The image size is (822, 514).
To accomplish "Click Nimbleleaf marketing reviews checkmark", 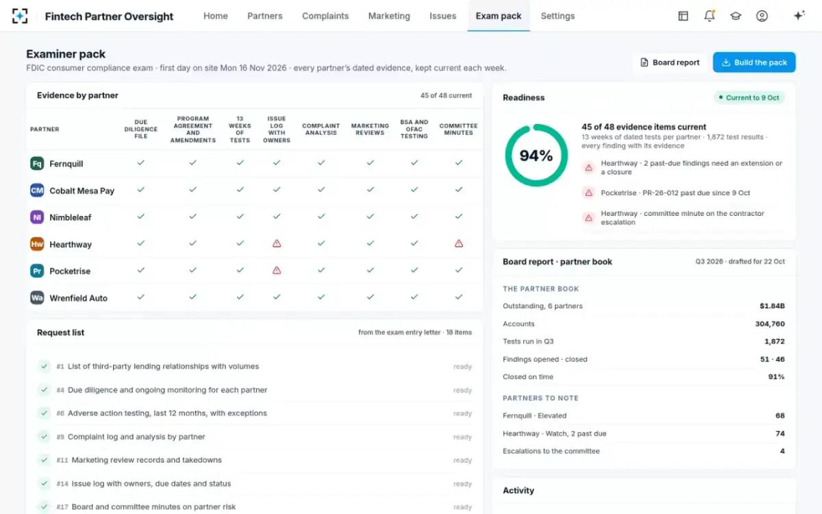I will pos(370,217).
